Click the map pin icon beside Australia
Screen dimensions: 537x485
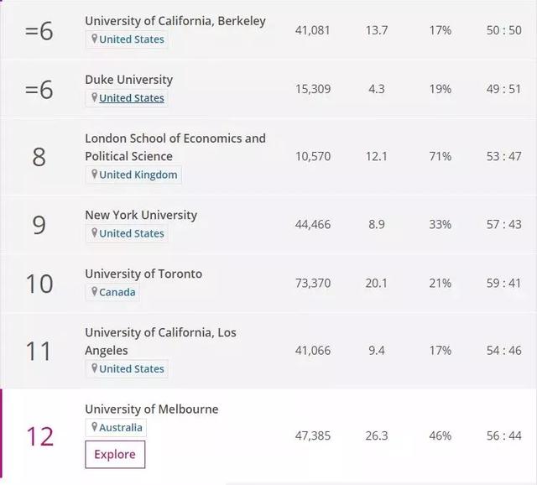95,427
